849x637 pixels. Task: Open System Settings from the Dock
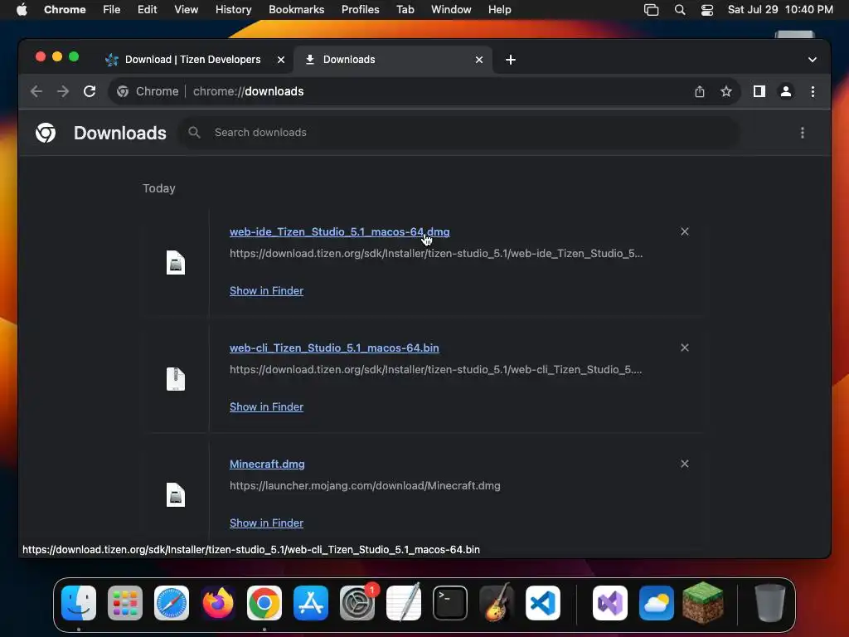pos(357,603)
